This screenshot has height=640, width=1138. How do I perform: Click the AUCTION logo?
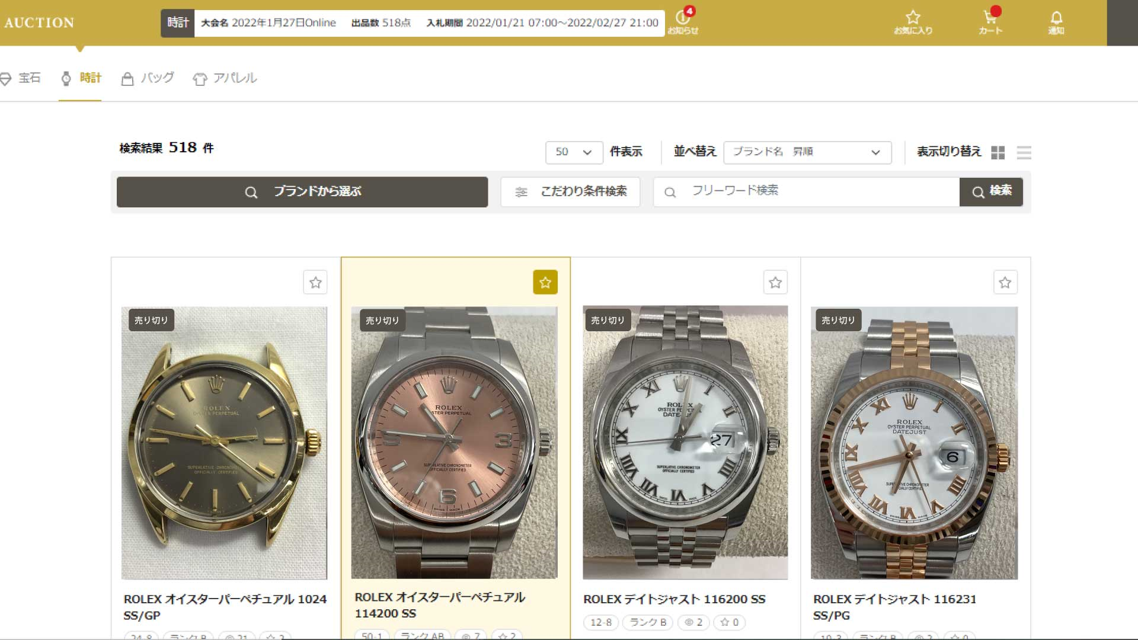coord(40,23)
